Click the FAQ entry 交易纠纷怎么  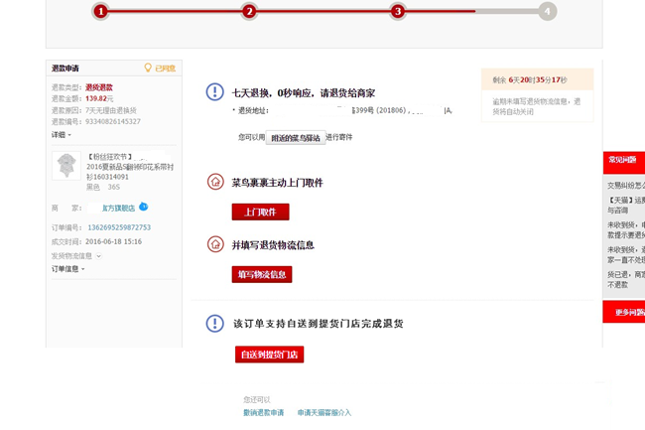(626, 186)
